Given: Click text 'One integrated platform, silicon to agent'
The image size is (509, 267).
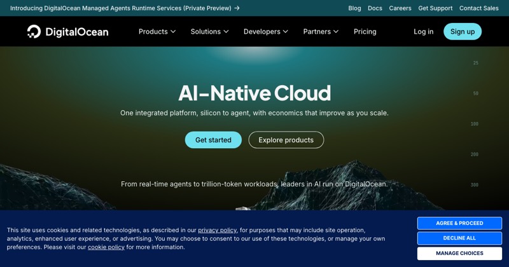Looking at the screenshot, I should click(x=185, y=113).
